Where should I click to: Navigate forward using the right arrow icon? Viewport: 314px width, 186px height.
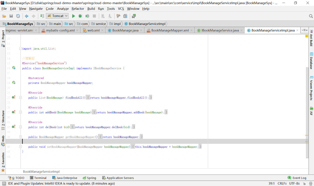33,16
